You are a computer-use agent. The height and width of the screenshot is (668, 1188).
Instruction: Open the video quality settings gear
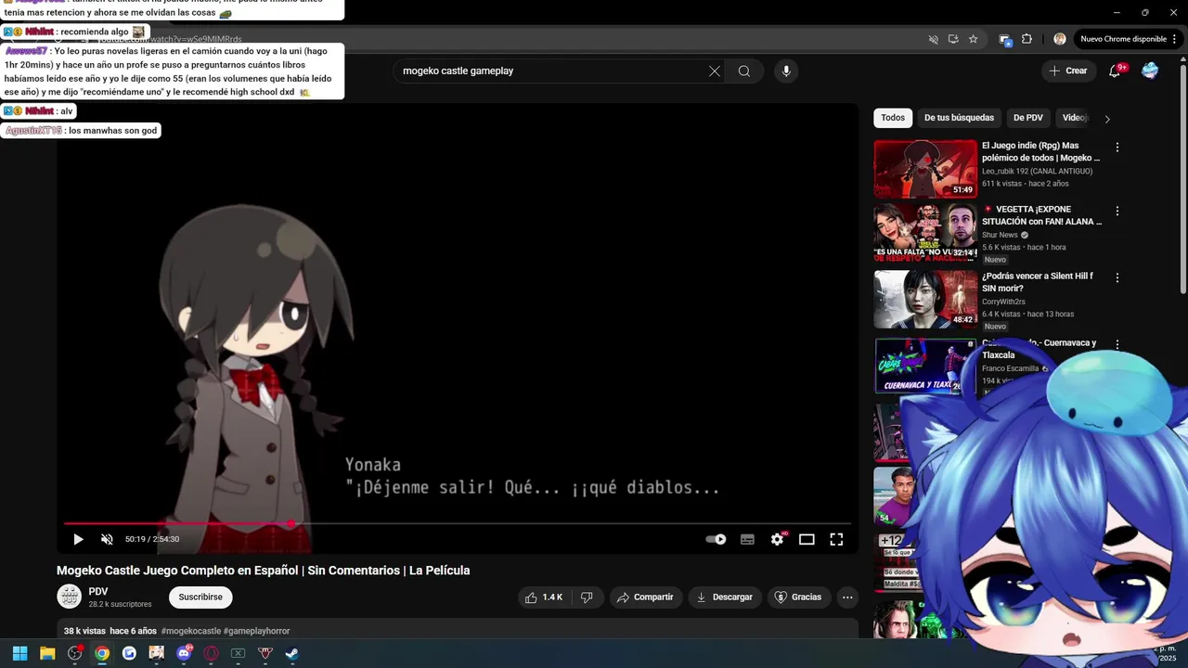pyautogui.click(x=777, y=539)
